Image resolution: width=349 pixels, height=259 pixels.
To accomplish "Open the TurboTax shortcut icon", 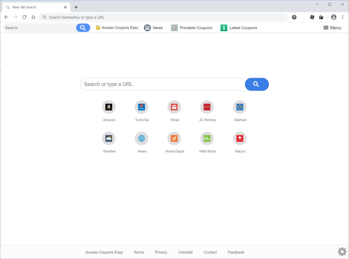I will pos(142,107).
